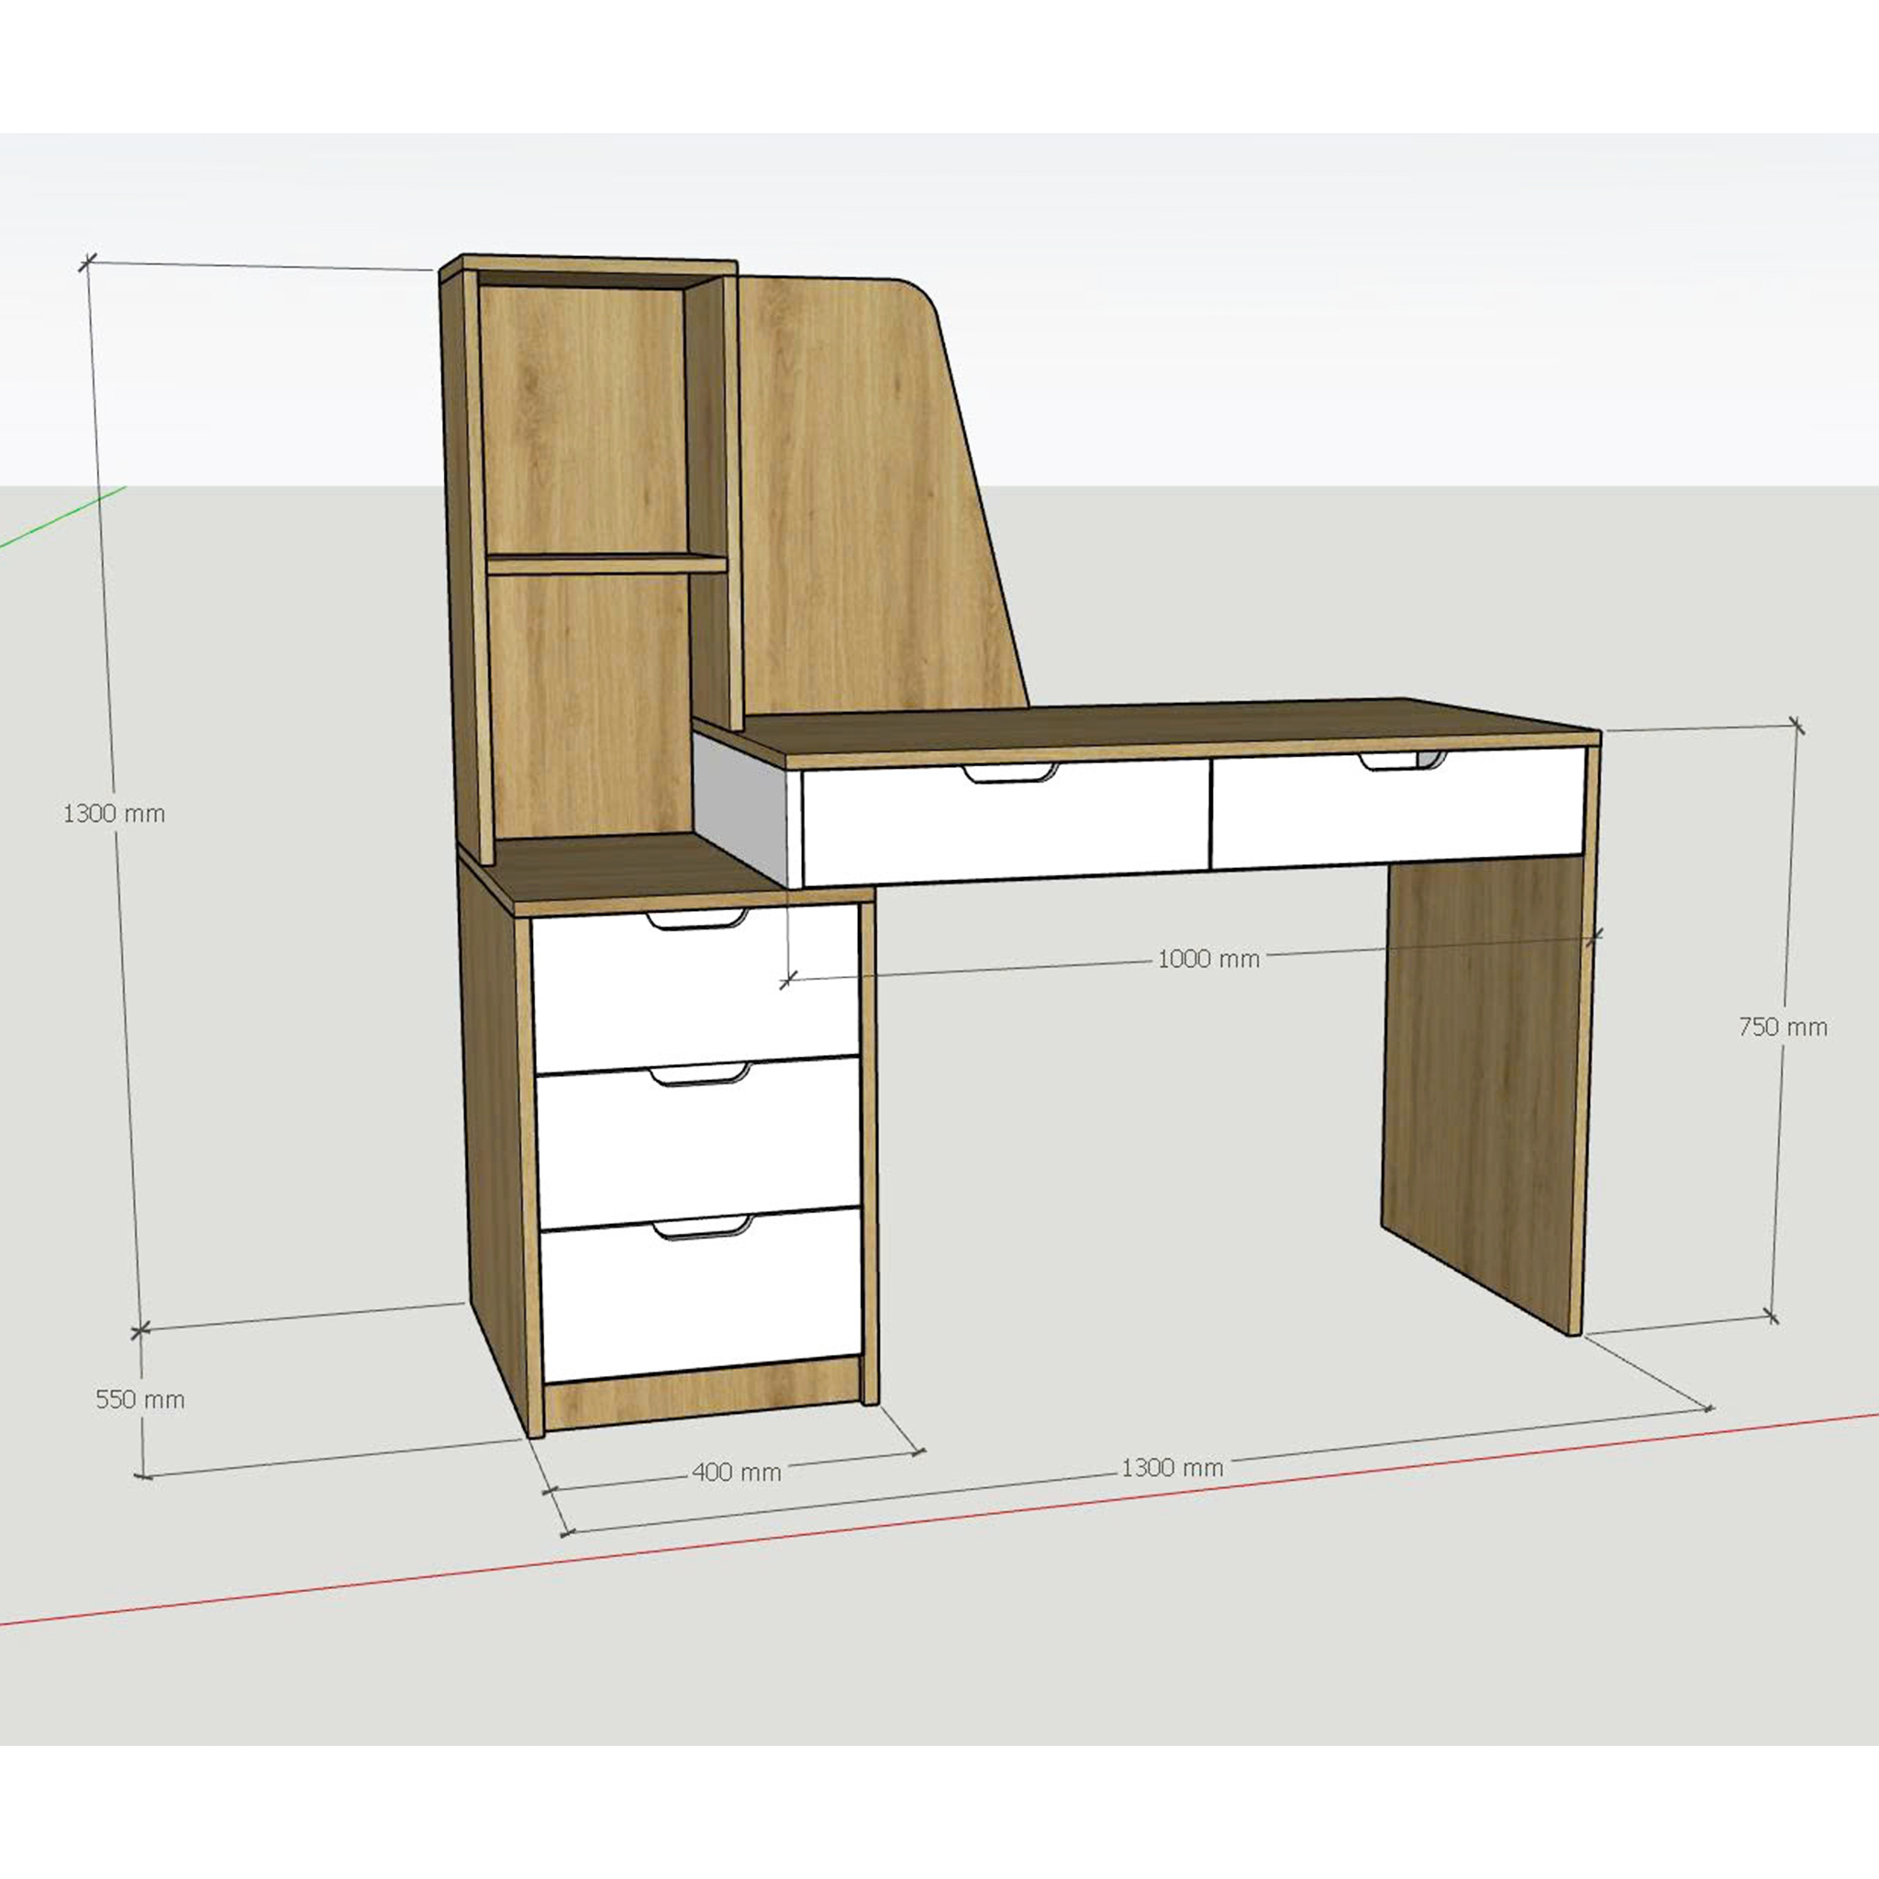Select the top drawer of the pedestal cabinet
This screenshot has width=1879, height=1879.
point(695,988)
